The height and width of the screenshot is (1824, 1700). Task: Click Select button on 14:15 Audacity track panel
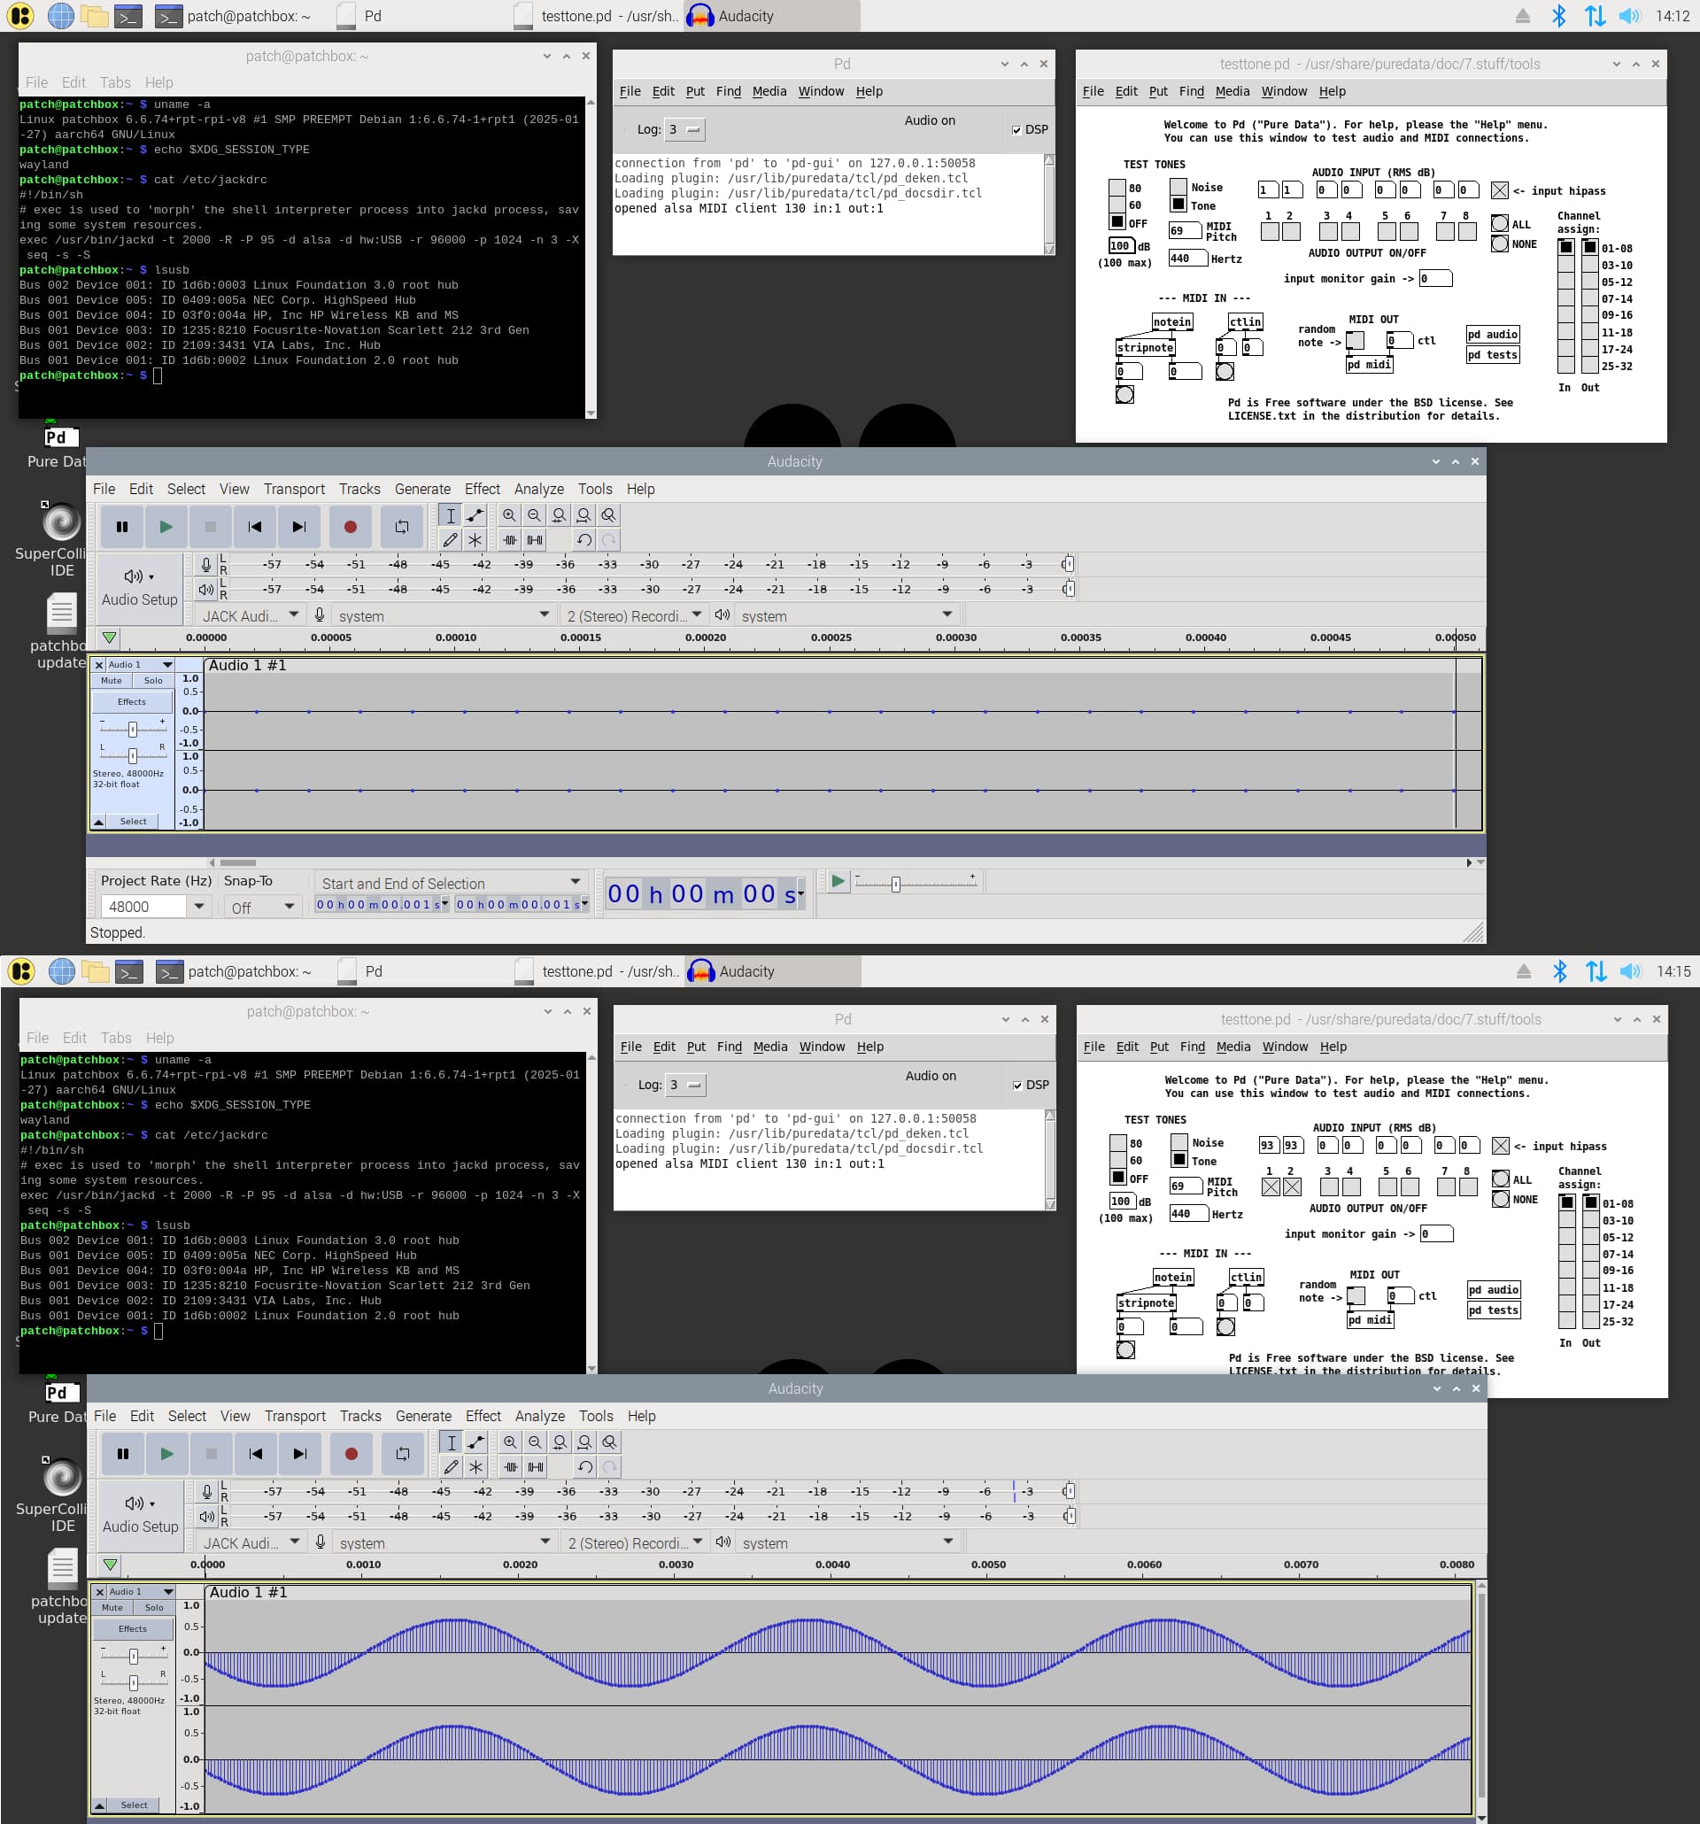pyautogui.click(x=134, y=1804)
